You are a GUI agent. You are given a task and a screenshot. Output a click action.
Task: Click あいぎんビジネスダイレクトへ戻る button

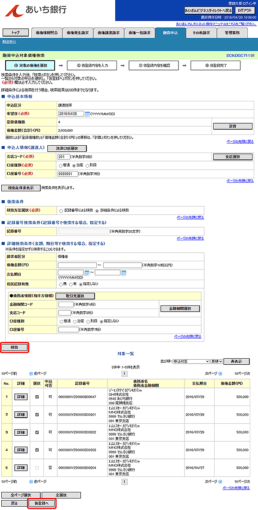(x=209, y=10)
